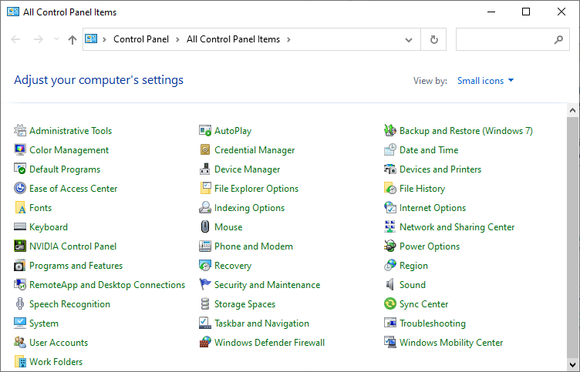Open the Sync Center green icon
Viewport: 580px width, 372px height.
tap(390, 303)
